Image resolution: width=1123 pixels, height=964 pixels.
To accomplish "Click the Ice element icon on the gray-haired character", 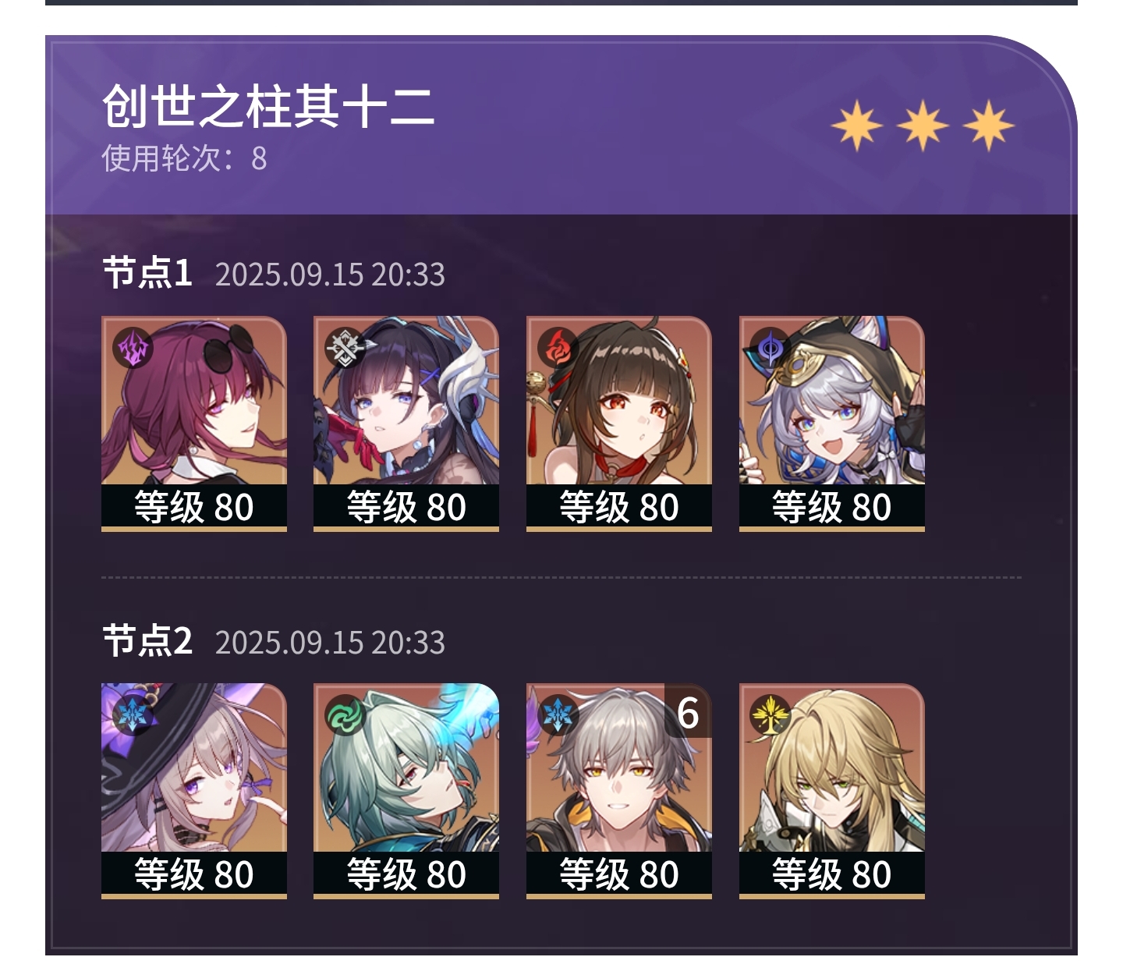I will 557,715.
